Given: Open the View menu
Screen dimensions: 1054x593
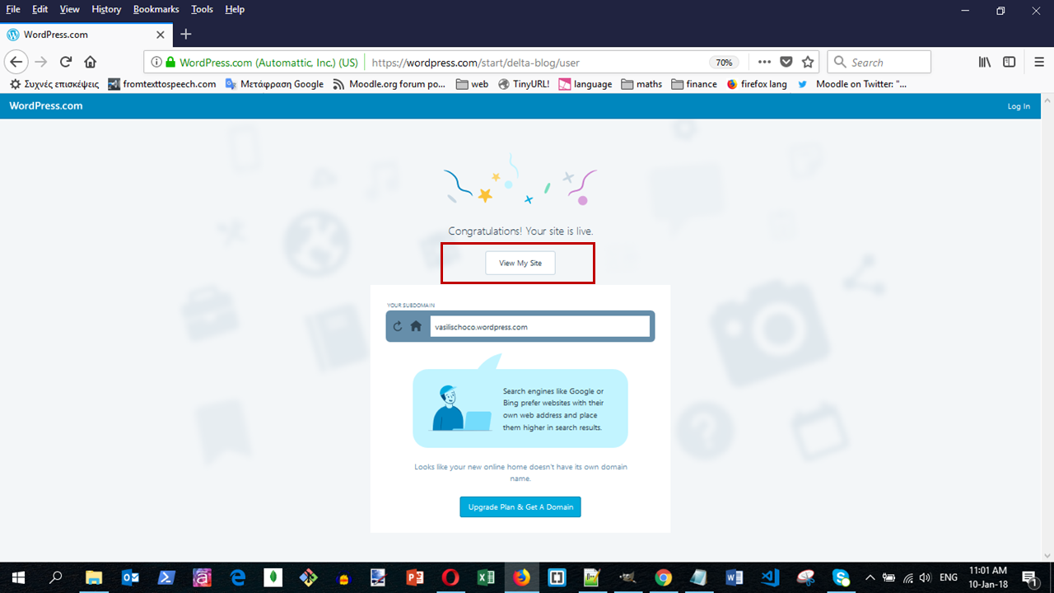Looking at the screenshot, I should pos(70,9).
